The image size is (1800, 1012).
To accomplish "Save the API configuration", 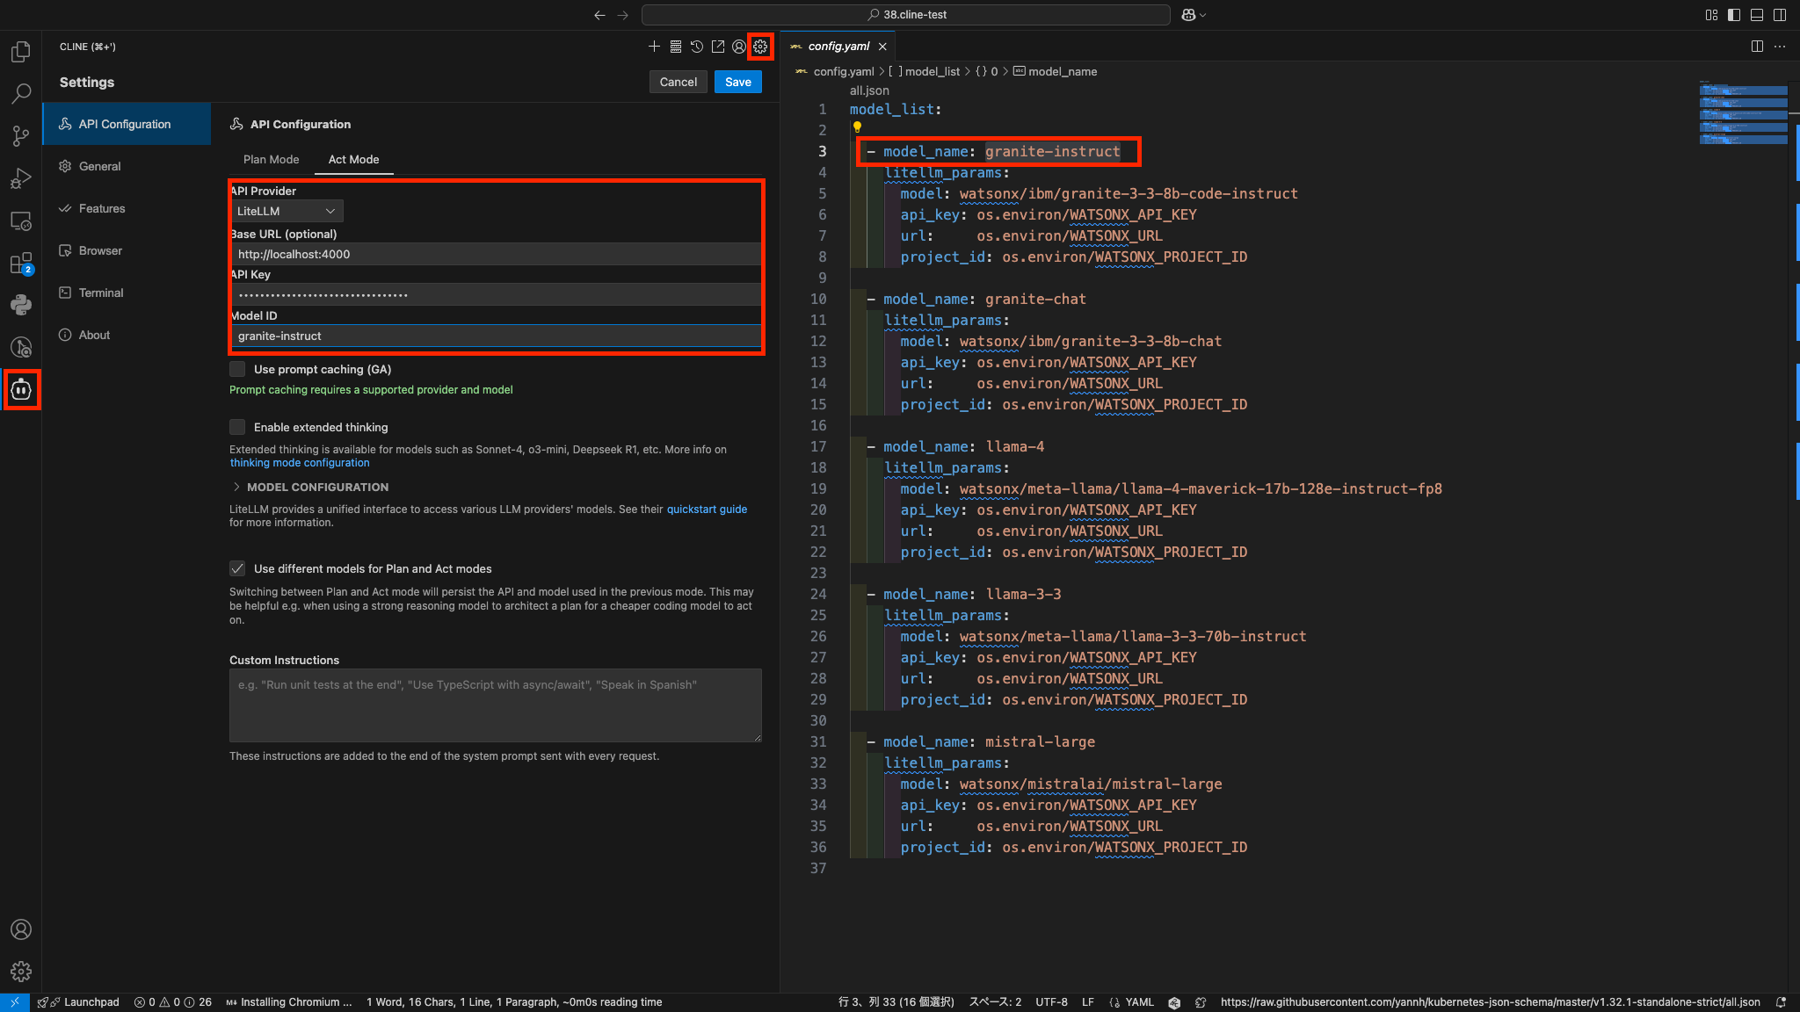I will [737, 81].
